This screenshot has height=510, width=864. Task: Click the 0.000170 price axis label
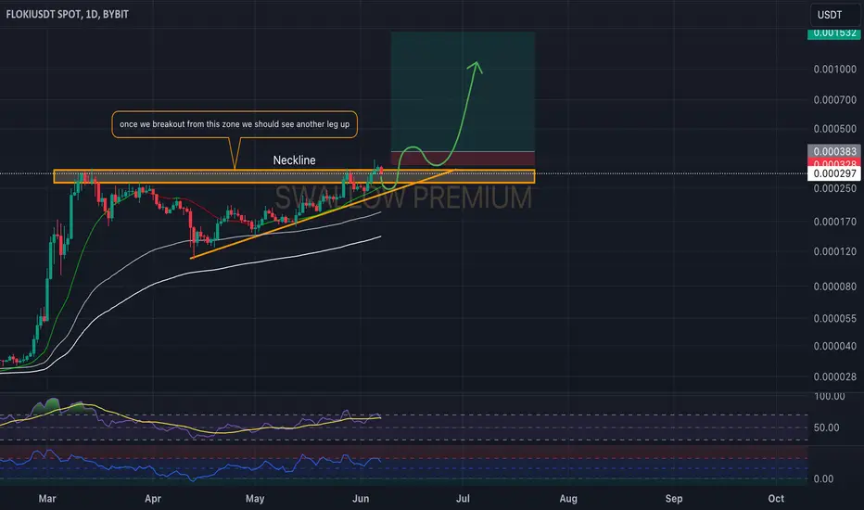834,222
